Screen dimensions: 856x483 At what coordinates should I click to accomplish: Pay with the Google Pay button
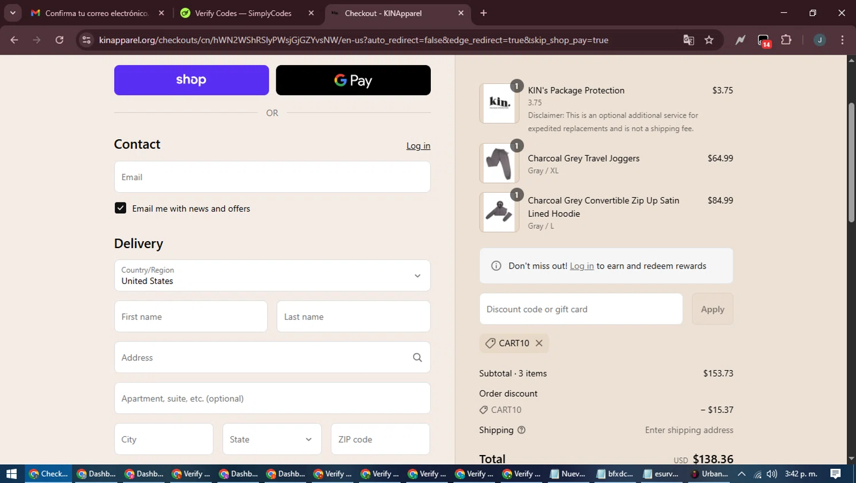pos(353,80)
